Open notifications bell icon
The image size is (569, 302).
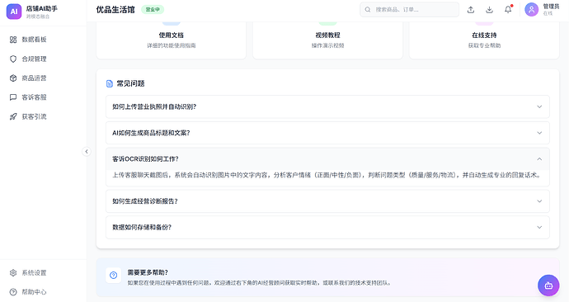click(x=508, y=10)
